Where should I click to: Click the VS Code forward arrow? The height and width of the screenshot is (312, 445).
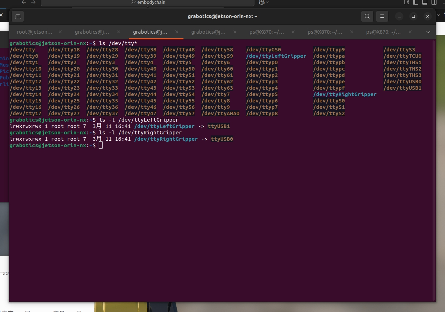tap(33, 2)
